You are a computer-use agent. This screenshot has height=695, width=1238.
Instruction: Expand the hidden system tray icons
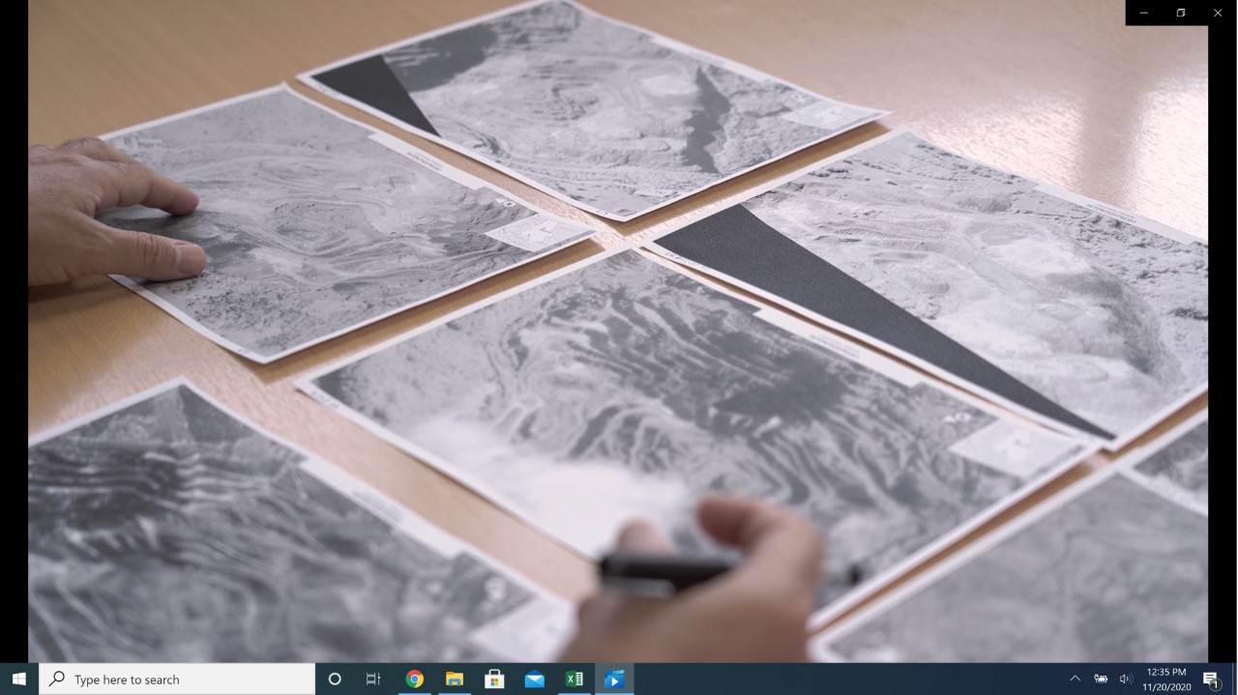click(x=1075, y=680)
